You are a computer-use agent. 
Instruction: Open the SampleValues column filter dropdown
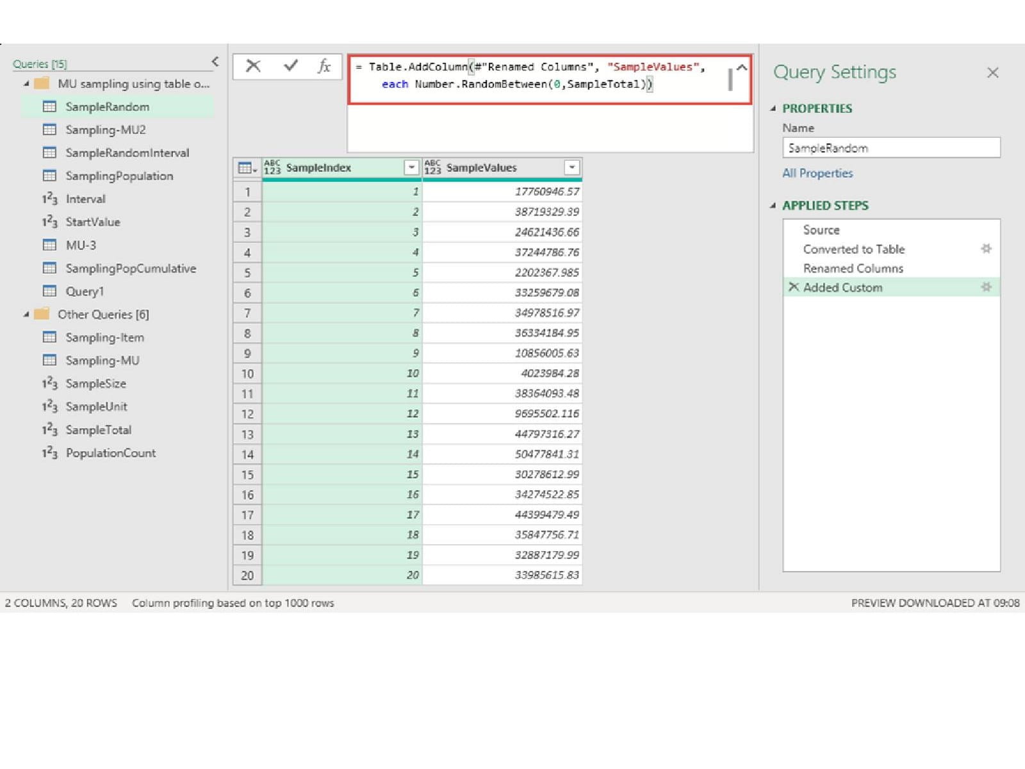(x=571, y=168)
